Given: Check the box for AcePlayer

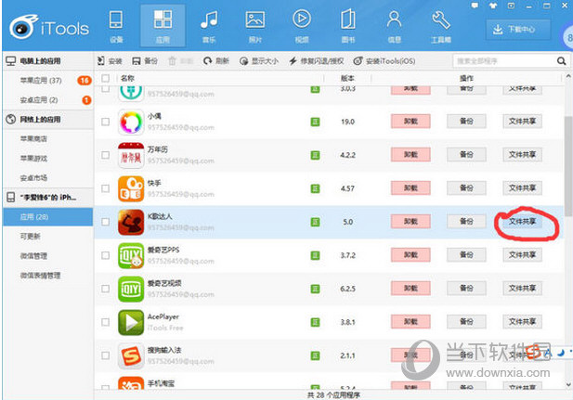Looking at the screenshot, I should (x=105, y=322).
